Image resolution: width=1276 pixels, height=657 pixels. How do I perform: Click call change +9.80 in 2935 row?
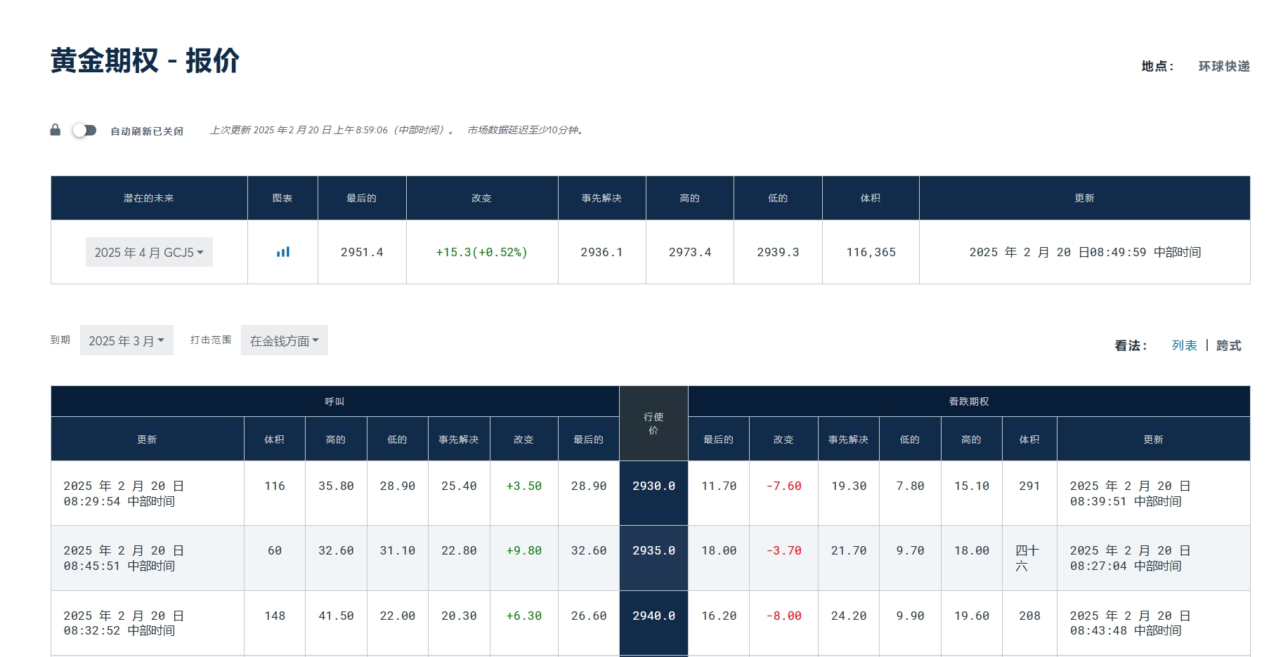524,551
